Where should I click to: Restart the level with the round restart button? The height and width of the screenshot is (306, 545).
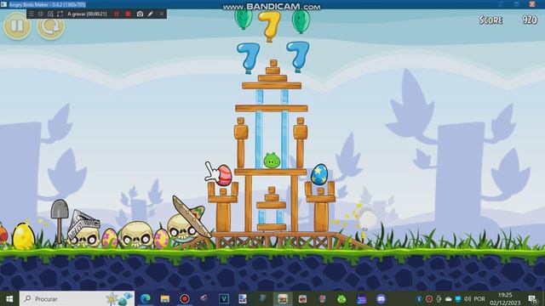[51, 26]
